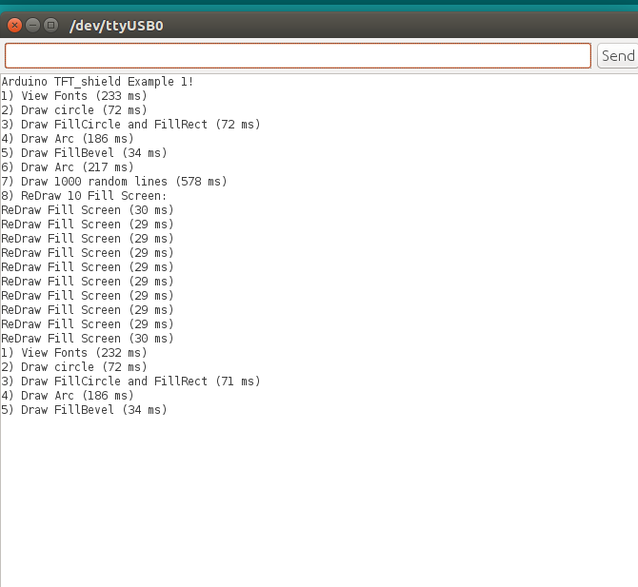Click 'Draw FillCircle and FillRect (72 ms)' line
The width and height of the screenshot is (638, 587).
(x=130, y=125)
